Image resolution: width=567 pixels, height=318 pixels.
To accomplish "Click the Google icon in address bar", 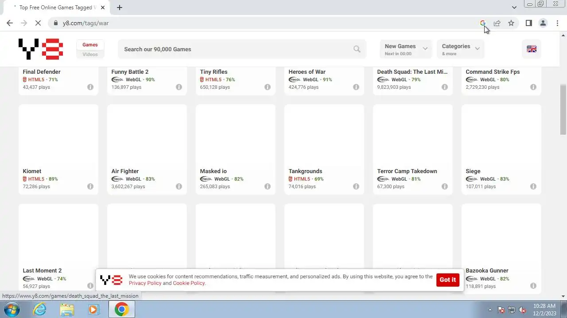I will pyautogui.click(x=483, y=23).
